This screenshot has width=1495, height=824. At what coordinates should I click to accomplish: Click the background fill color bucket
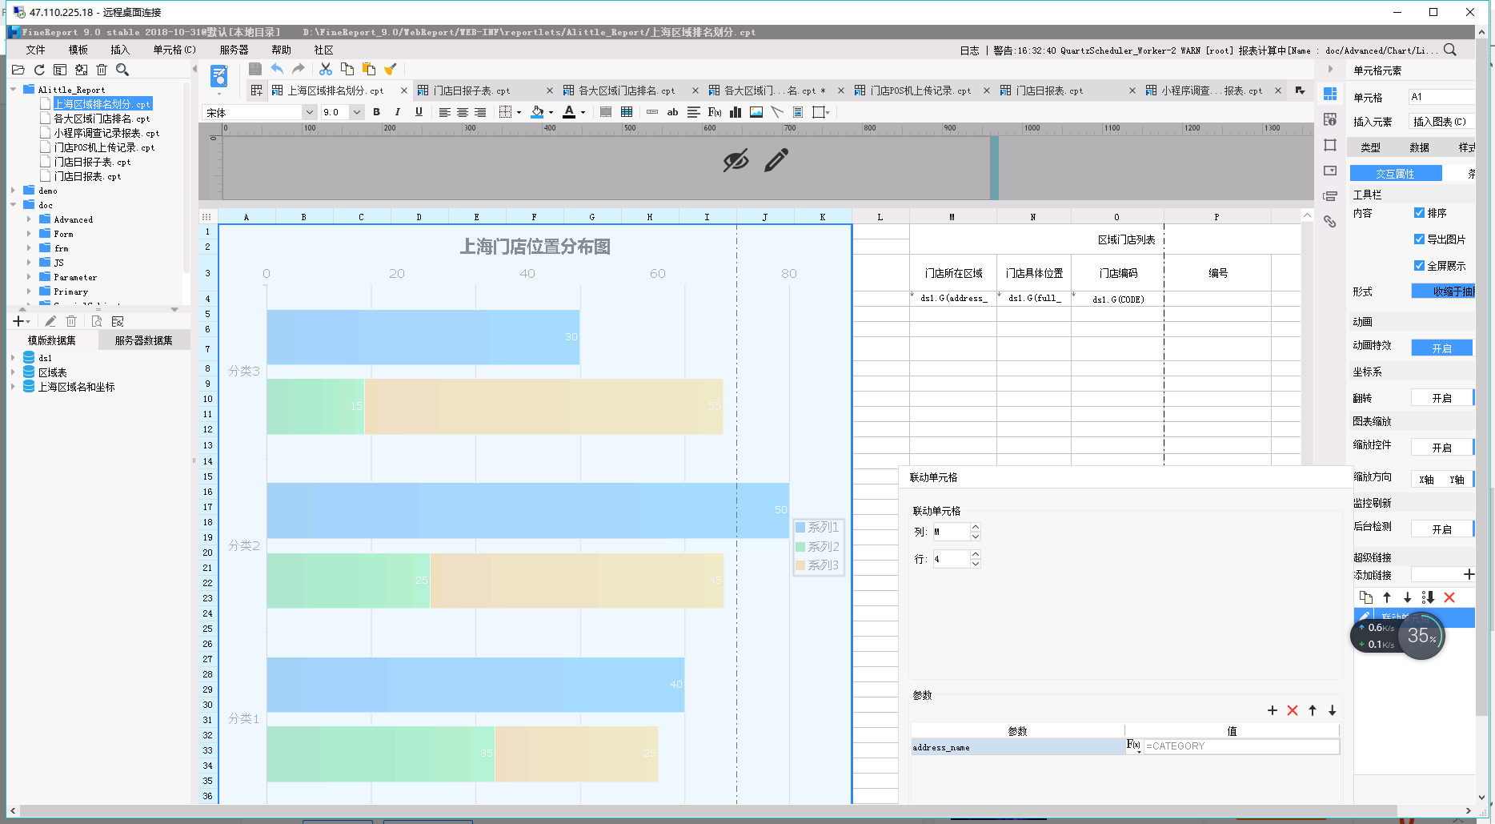(538, 112)
